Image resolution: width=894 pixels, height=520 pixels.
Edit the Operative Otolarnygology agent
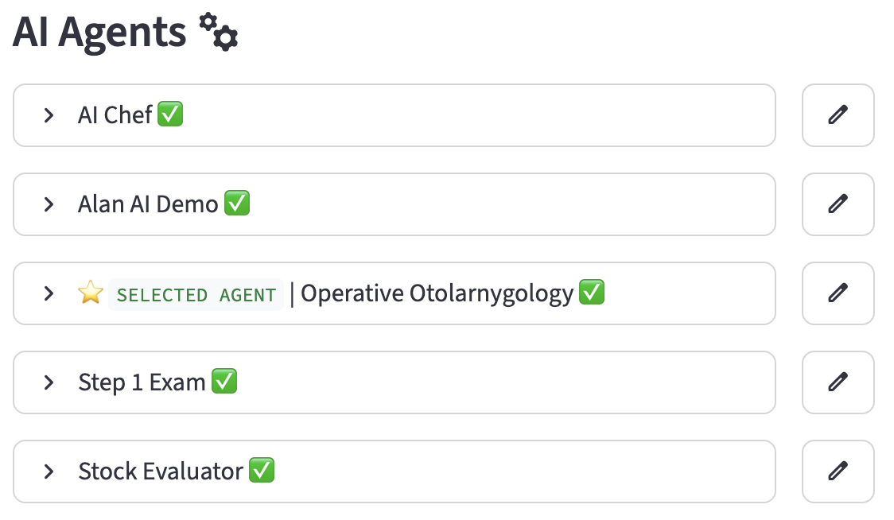point(838,293)
